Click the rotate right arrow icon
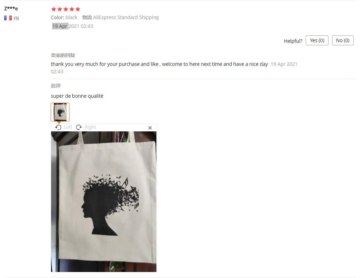Screen dimensions: 360x278 [x=79, y=127]
